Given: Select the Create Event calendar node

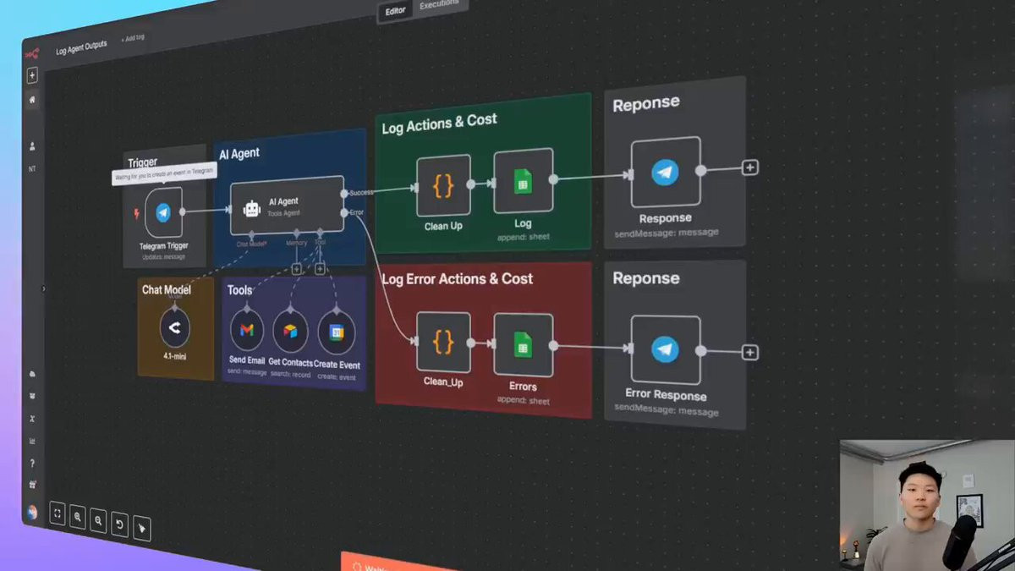Looking at the screenshot, I should 337,333.
